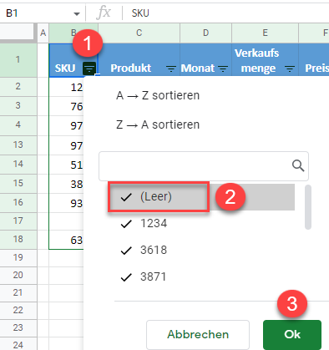Click the Abbrechen button
The height and width of the screenshot is (350, 329).
[x=198, y=334]
